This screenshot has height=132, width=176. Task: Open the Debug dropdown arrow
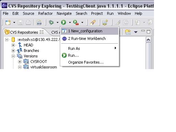57,22
